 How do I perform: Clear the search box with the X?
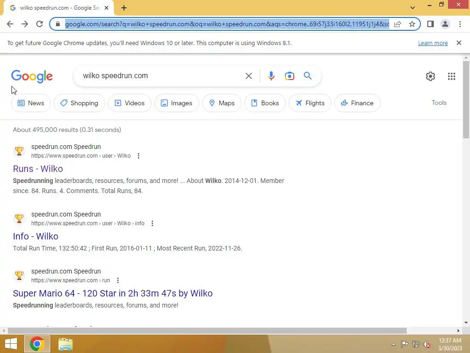point(248,76)
